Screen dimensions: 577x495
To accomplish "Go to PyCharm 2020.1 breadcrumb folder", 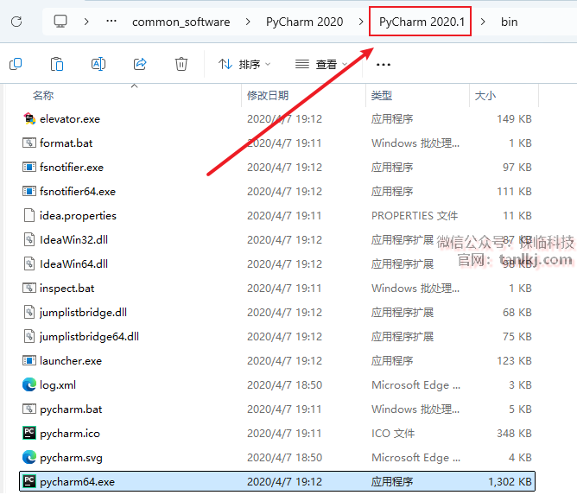I will pyautogui.click(x=421, y=22).
